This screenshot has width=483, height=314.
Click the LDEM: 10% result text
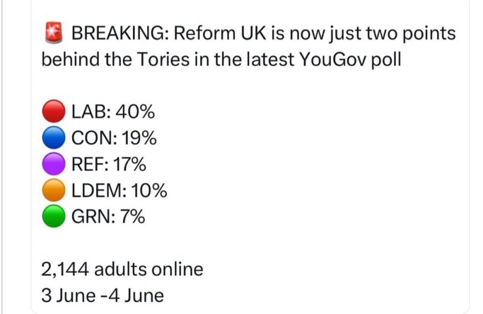(119, 191)
